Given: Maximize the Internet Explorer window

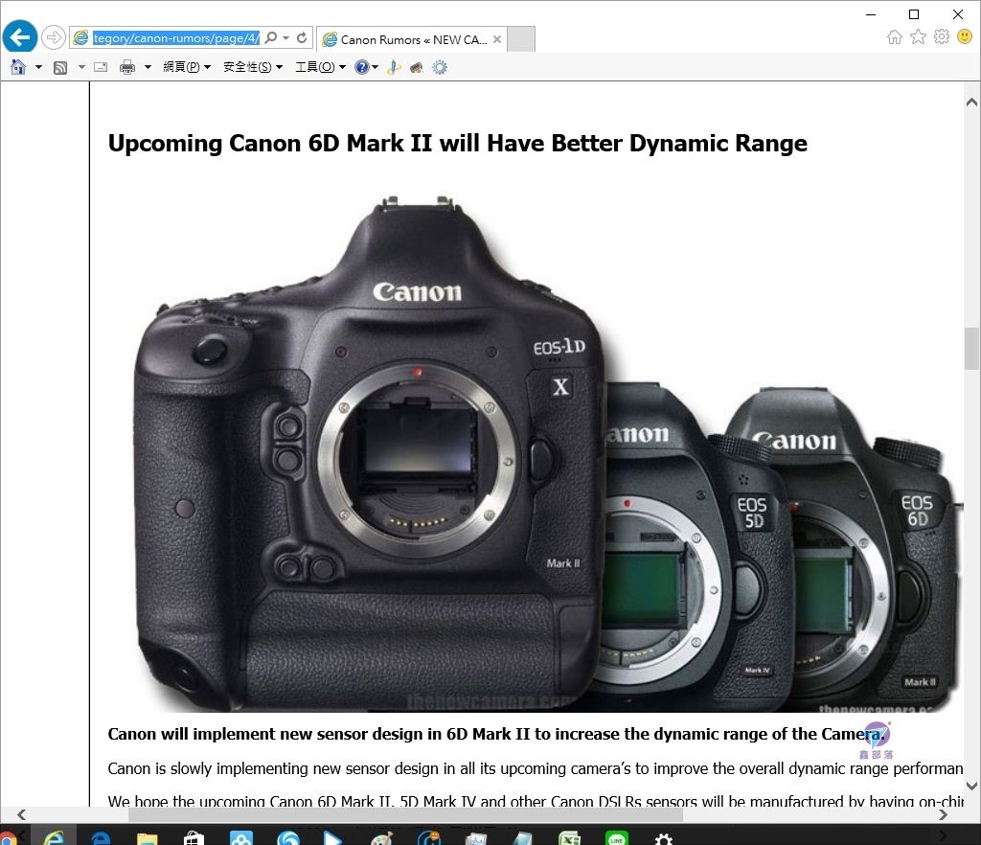Looking at the screenshot, I should coord(914,13).
